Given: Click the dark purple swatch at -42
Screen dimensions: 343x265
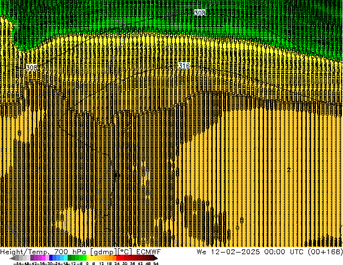Looking at the screenshot, I should click(x=32, y=257).
